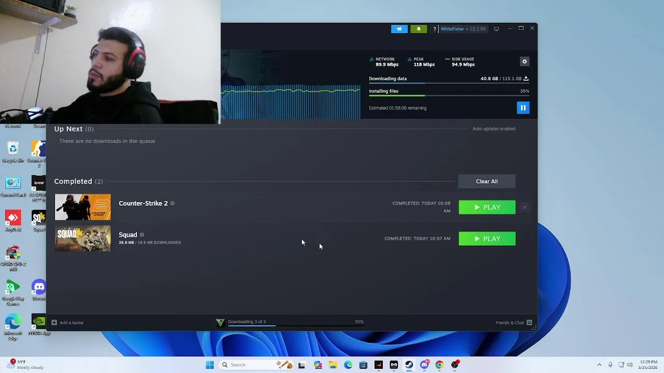Open CPUID CPU-Z MSI desktop shortcut
The image size is (664, 373).
(13, 259)
